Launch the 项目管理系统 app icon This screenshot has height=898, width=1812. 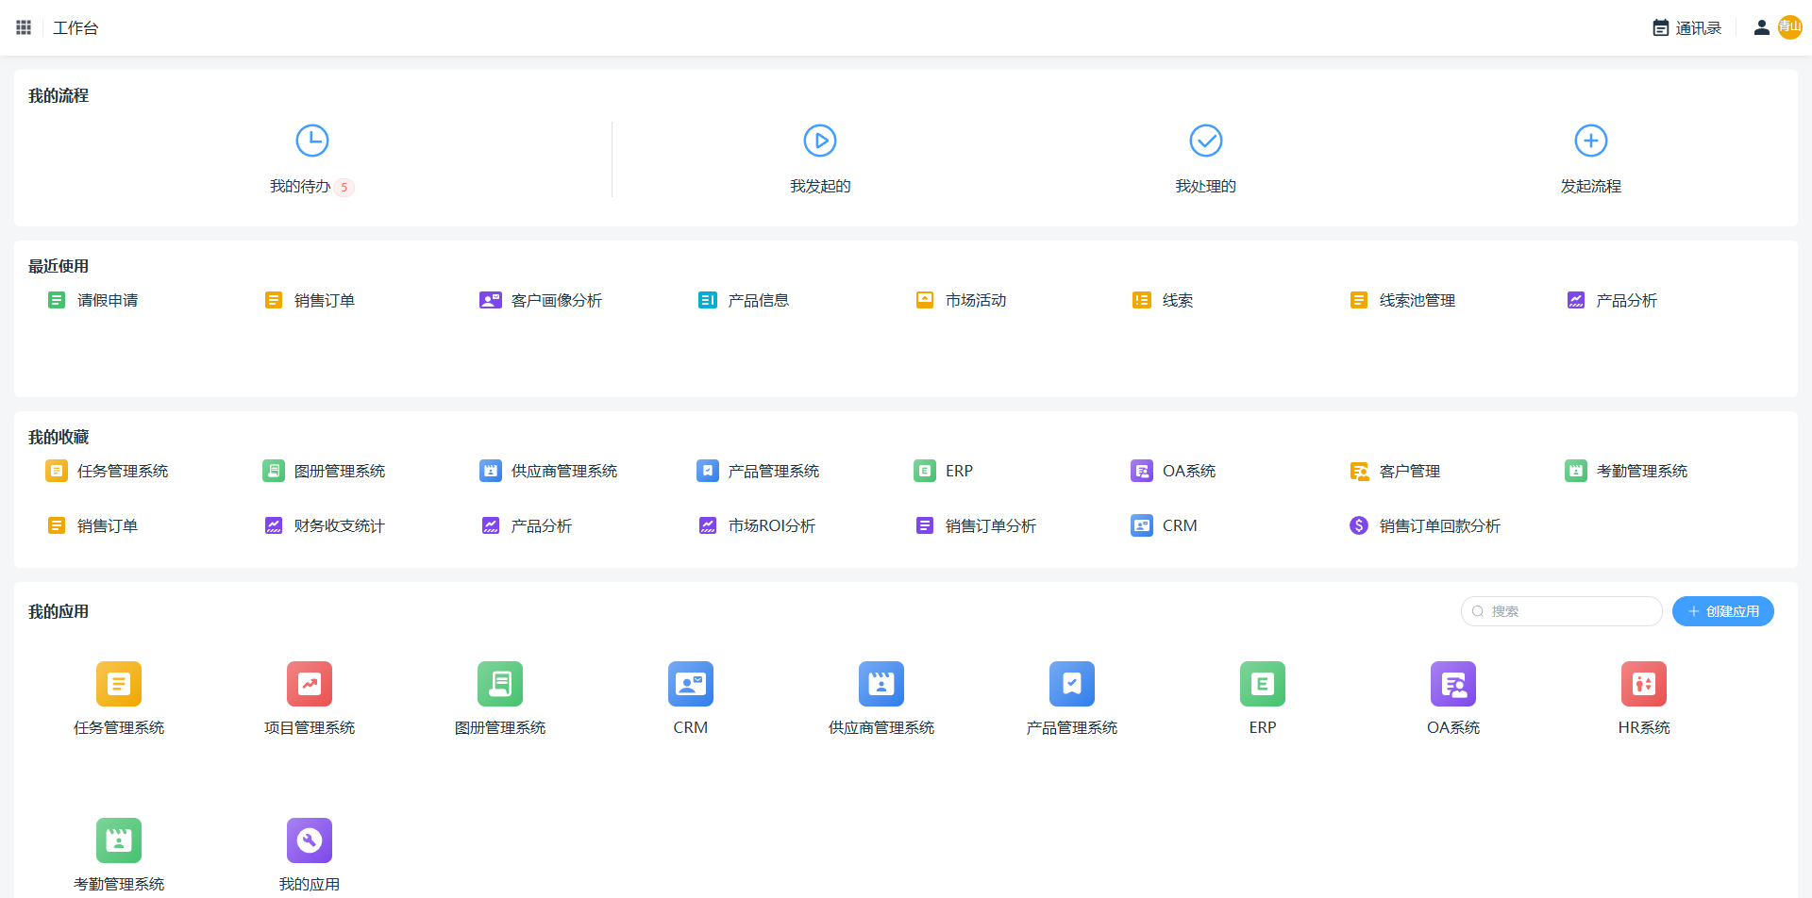[x=310, y=684]
